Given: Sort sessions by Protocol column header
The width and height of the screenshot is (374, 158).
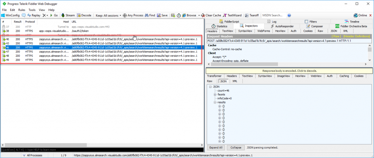Looking at the screenshot, I should click(31, 21).
